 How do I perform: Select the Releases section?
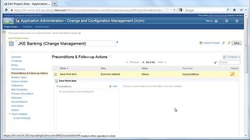point(16,98)
